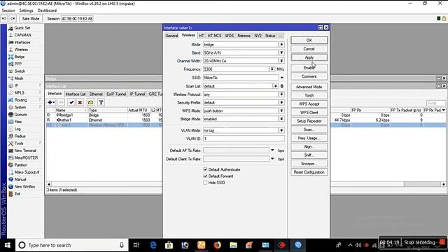Open Frequency dropdown arrow

(x=272, y=69)
